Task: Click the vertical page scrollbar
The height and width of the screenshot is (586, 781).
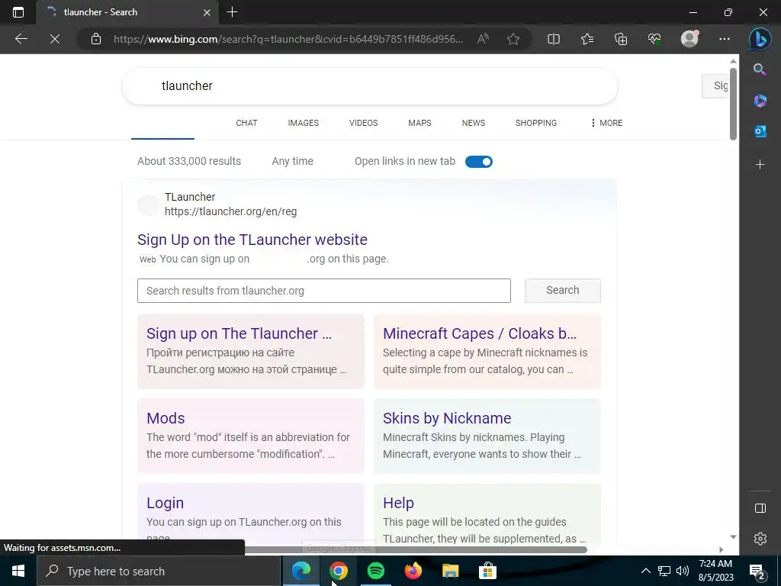Action: pyautogui.click(x=733, y=104)
